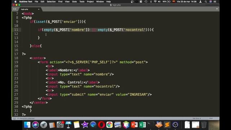
Task: Open the Apple menu
Action: (16, 1)
